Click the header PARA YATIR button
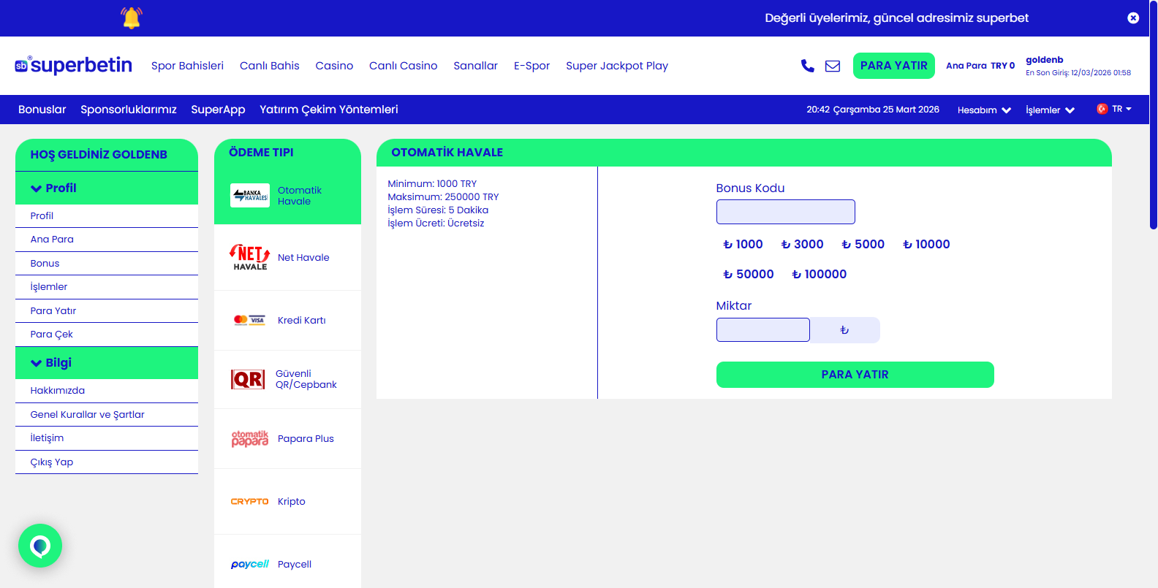This screenshot has width=1158, height=588. (x=894, y=66)
